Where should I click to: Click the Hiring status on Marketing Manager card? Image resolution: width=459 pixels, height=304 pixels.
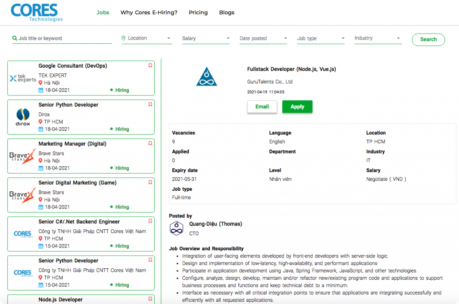coord(120,168)
